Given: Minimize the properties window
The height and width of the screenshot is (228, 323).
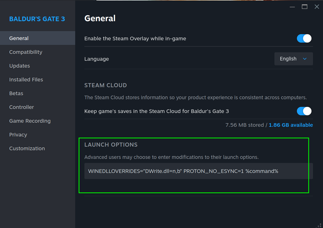Looking at the screenshot, I should 292,7.
